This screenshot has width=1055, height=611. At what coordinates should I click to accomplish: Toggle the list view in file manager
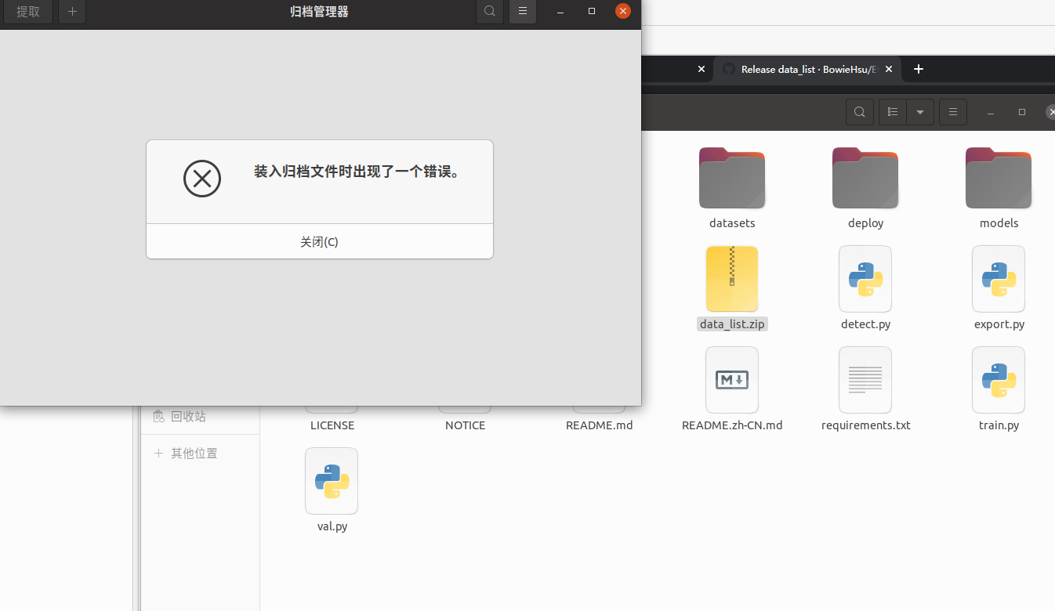tap(892, 111)
